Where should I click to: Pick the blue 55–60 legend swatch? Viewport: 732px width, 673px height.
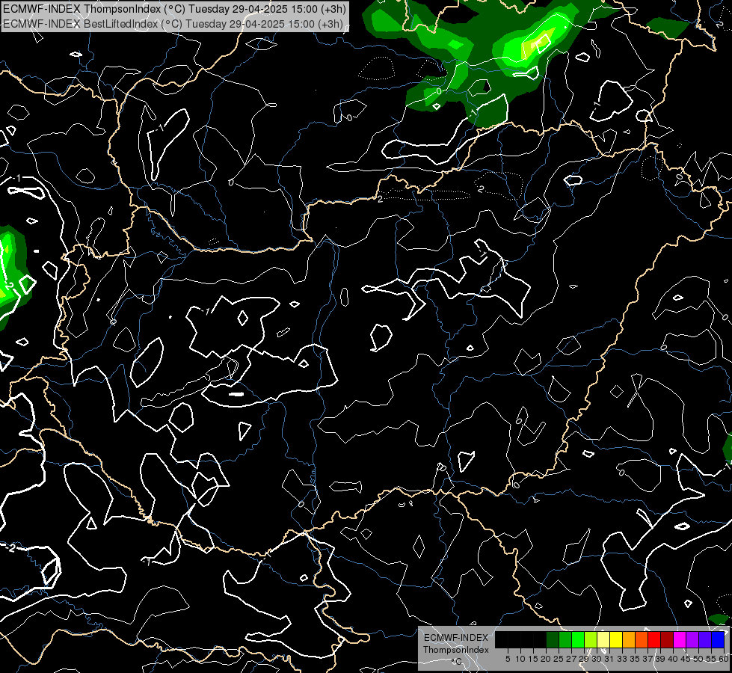coord(718,639)
